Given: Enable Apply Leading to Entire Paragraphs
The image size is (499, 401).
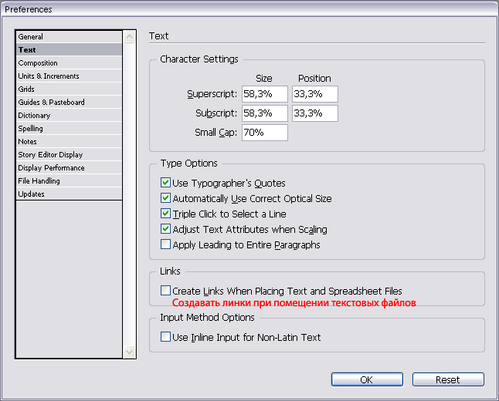Looking at the screenshot, I should (x=165, y=244).
